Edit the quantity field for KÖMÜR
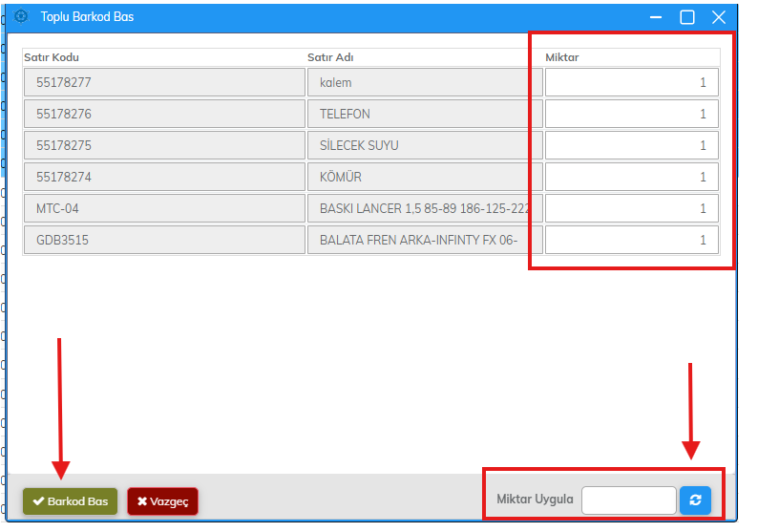Image resolution: width=758 pixels, height=532 pixels. coord(631,178)
